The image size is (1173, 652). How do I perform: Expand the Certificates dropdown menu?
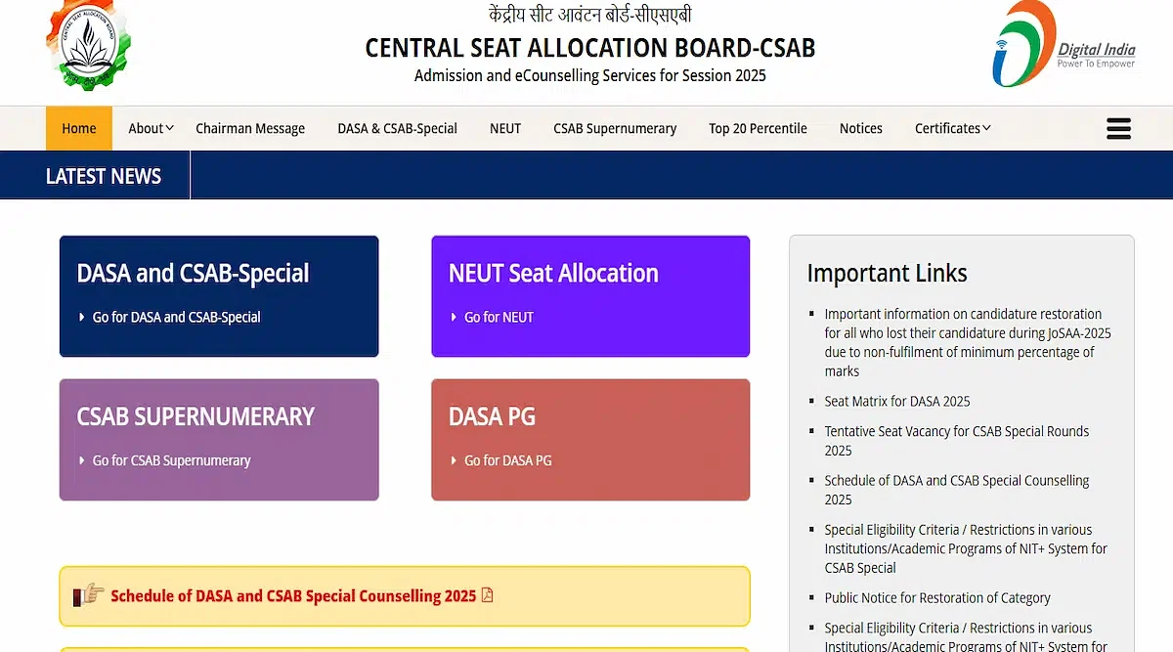pyautogui.click(x=952, y=128)
